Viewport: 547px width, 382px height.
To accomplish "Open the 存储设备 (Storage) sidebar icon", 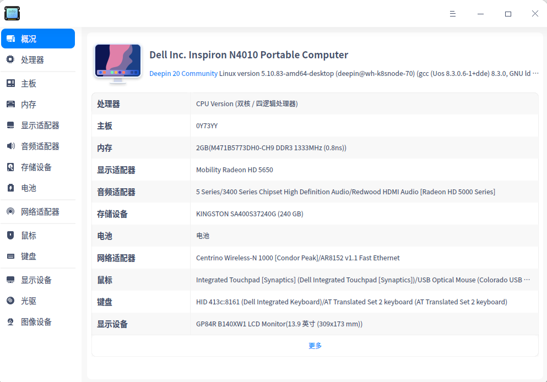I will point(10,167).
